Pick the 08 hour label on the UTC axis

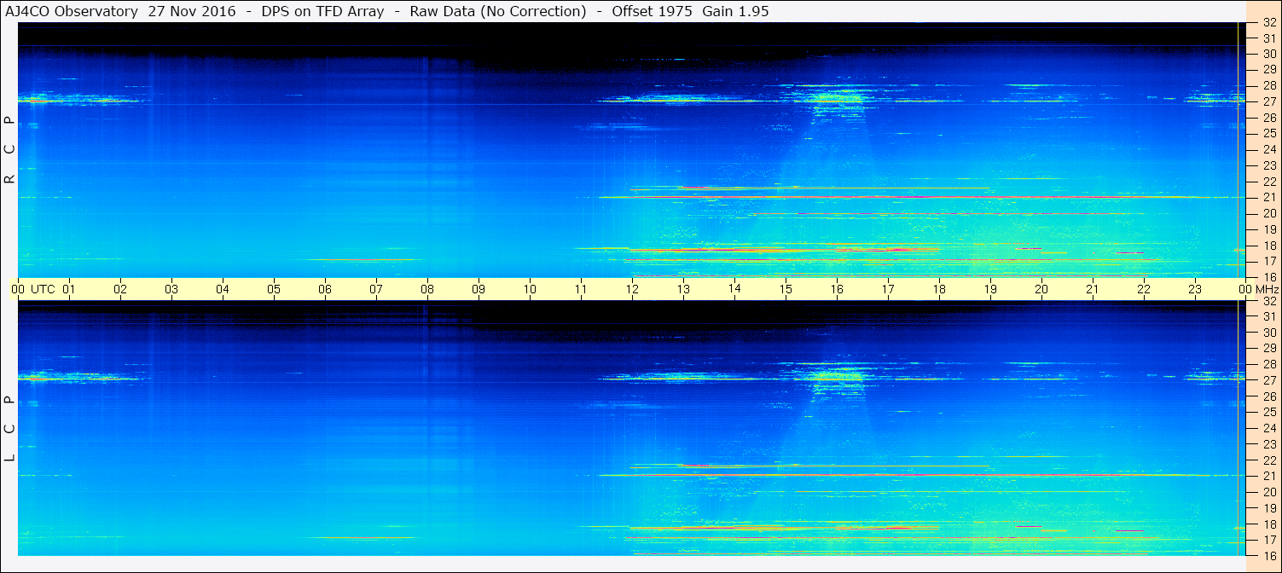[x=427, y=289]
